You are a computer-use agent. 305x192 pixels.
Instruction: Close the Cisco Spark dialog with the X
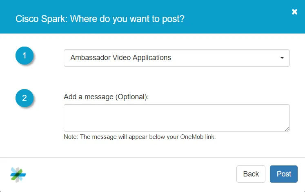click(x=294, y=12)
